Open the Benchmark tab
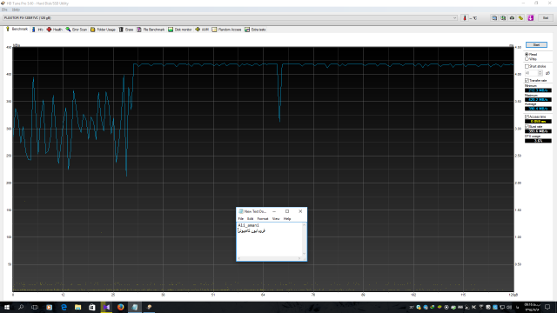Image resolution: width=557 pixels, height=313 pixels. coord(17,30)
